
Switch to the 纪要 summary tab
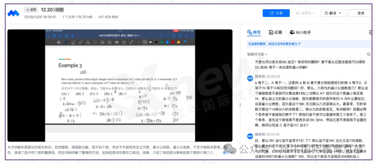click(276, 32)
